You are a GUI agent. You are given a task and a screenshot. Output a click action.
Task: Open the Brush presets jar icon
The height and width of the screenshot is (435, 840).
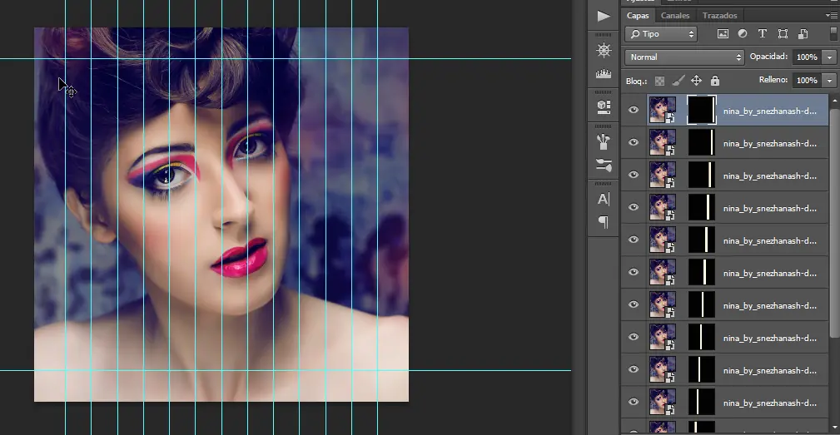point(604,141)
